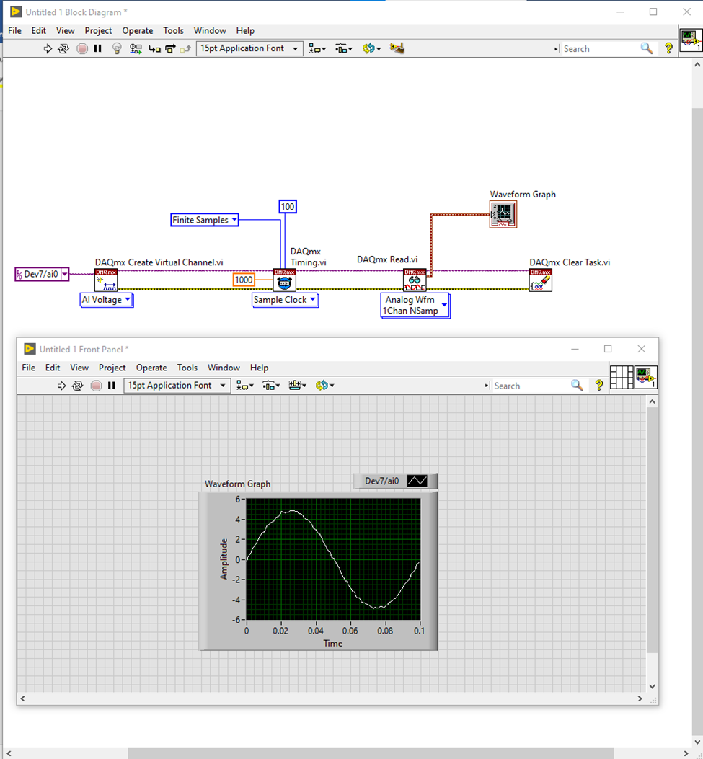
Task: Click the Waveform Graph plot area
Action: (333, 559)
